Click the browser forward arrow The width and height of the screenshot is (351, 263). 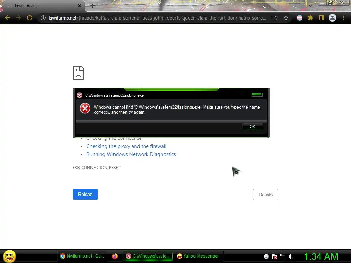pos(19,18)
